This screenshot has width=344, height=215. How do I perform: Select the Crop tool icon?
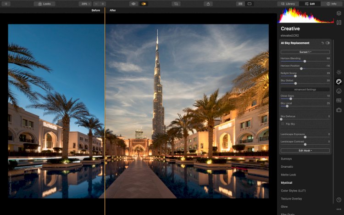click(176, 4)
